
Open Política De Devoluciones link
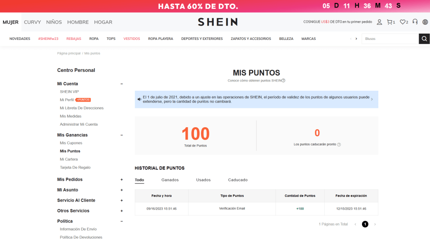pyautogui.click(x=81, y=237)
